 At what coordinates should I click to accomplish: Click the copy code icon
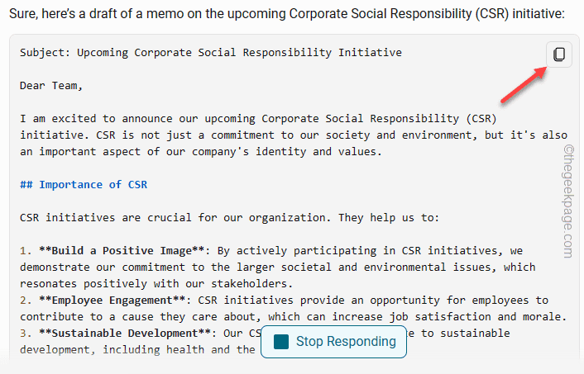pos(559,54)
